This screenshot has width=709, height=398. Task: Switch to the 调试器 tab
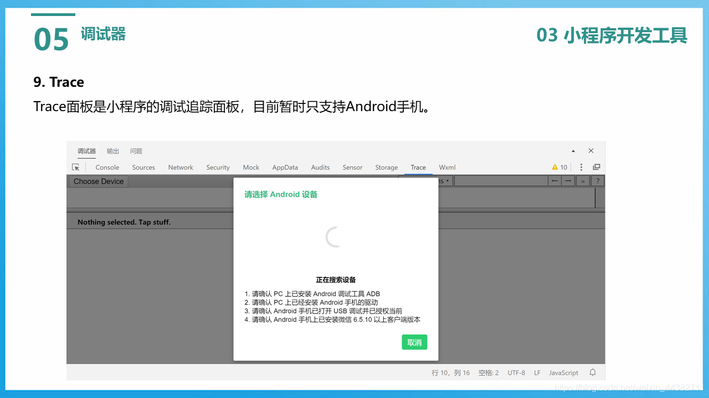tap(86, 151)
